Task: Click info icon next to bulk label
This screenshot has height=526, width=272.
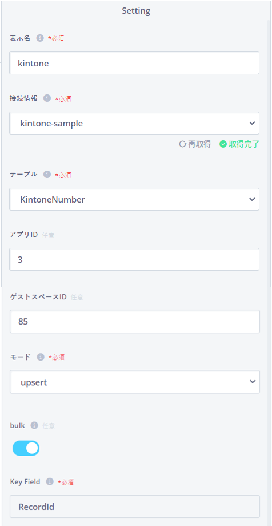Action: tap(34, 425)
